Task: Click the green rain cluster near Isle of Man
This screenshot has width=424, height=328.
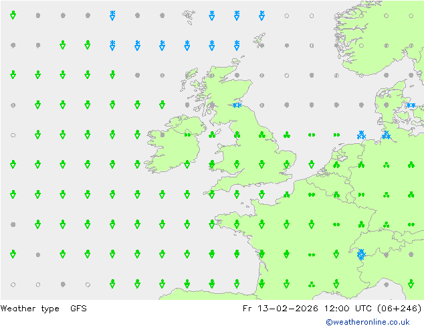Action: point(212,135)
